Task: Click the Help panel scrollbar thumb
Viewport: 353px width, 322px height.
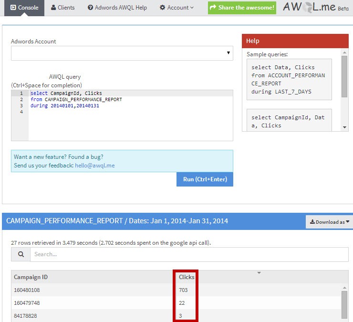Action: point(344,76)
